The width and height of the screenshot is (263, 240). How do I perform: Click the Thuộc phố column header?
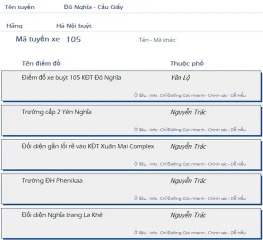click(x=187, y=63)
